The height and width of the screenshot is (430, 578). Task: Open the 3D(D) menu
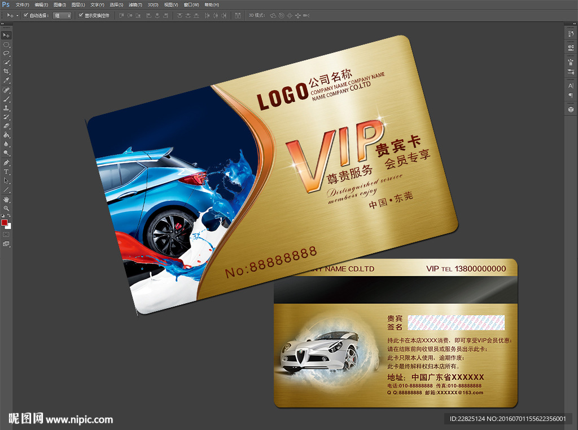point(153,5)
